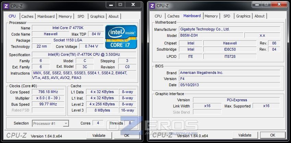Click Bus Speed 99.77 MHz value
291x143 pixels.
click(x=48, y=104)
